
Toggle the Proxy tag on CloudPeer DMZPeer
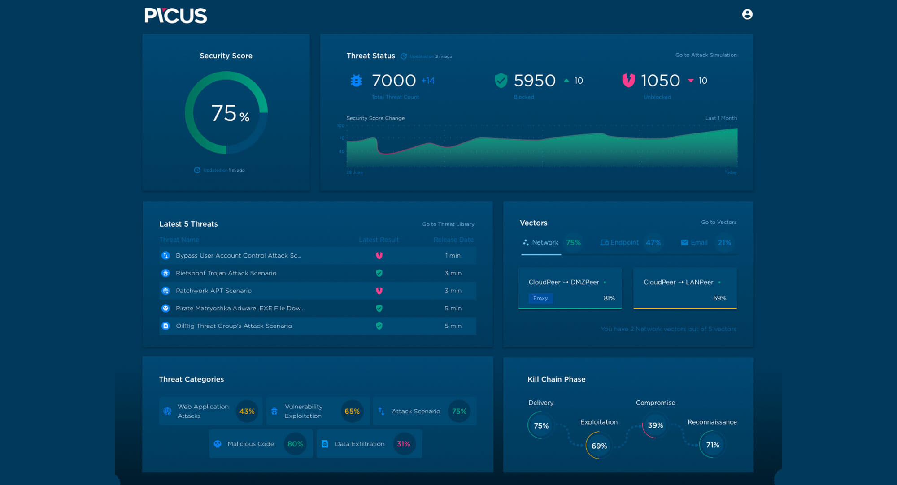[540, 298]
